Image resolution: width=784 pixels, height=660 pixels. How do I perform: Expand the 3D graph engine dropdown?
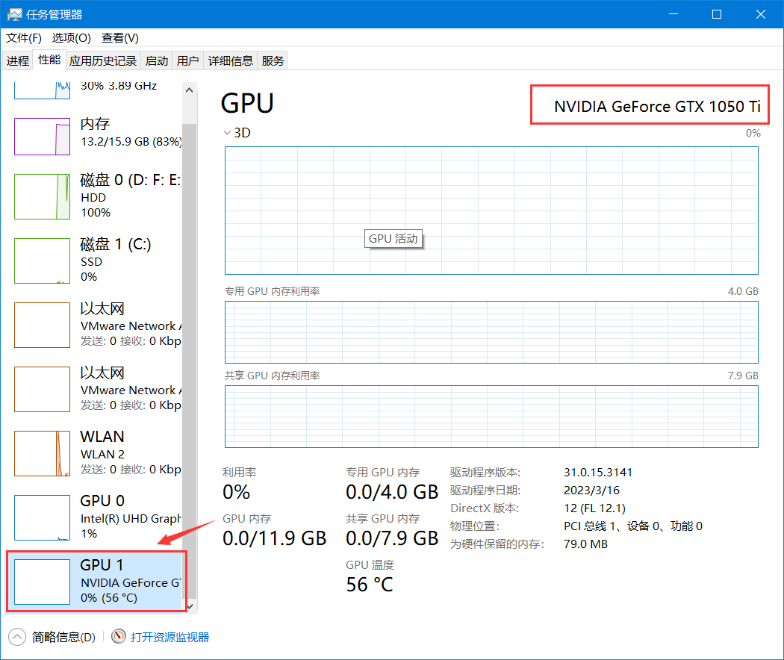227,132
